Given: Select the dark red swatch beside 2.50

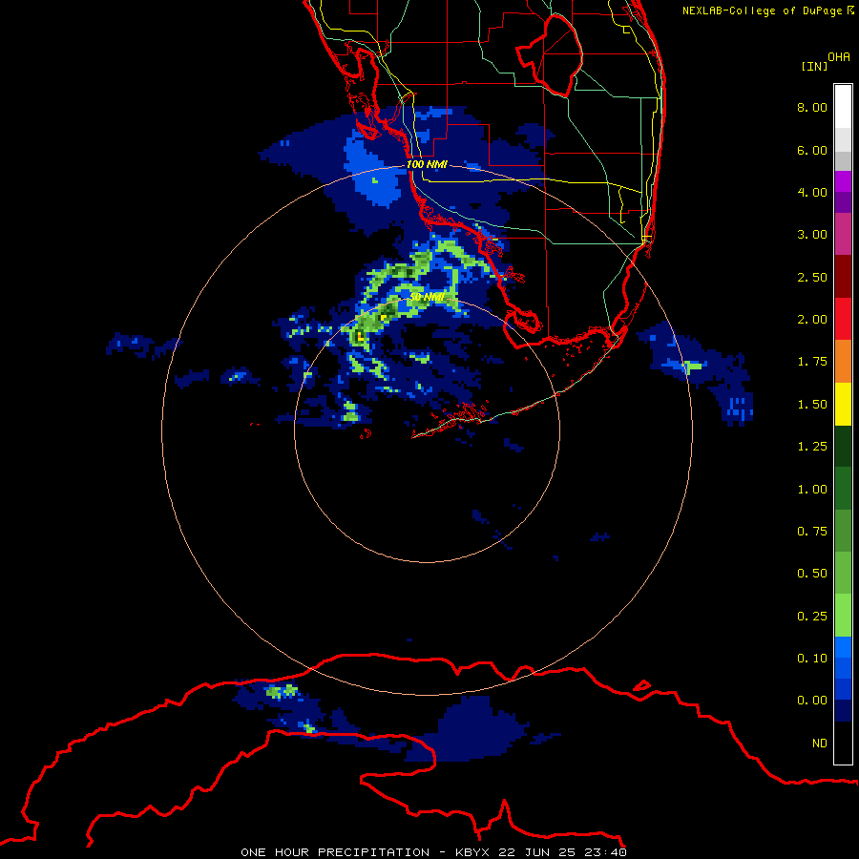Looking at the screenshot, I should [x=843, y=277].
